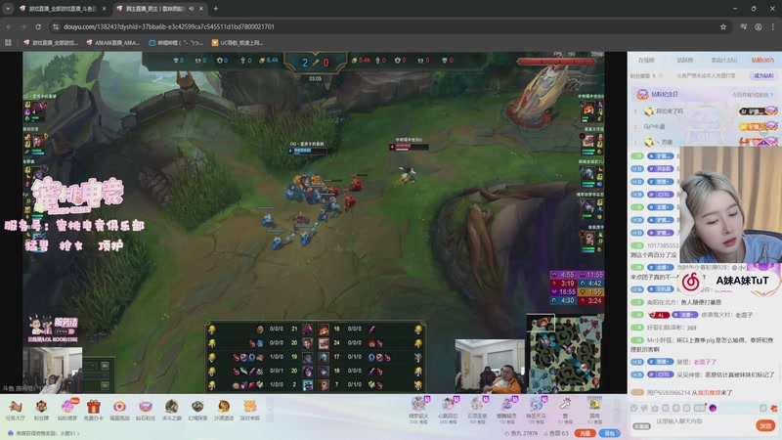Open the media control icon in browser toolbar
The image size is (782, 440).
click(x=743, y=27)
